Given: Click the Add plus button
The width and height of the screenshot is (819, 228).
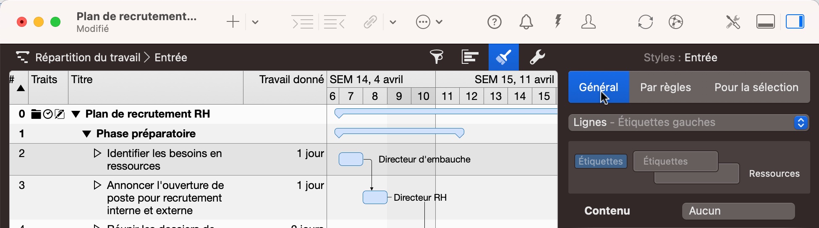Looking at the screenshot, I should click(x=233, y=22).
